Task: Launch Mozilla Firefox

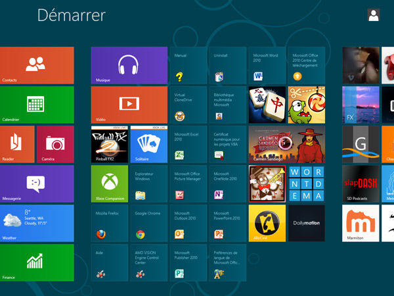Action: (109, 223)
